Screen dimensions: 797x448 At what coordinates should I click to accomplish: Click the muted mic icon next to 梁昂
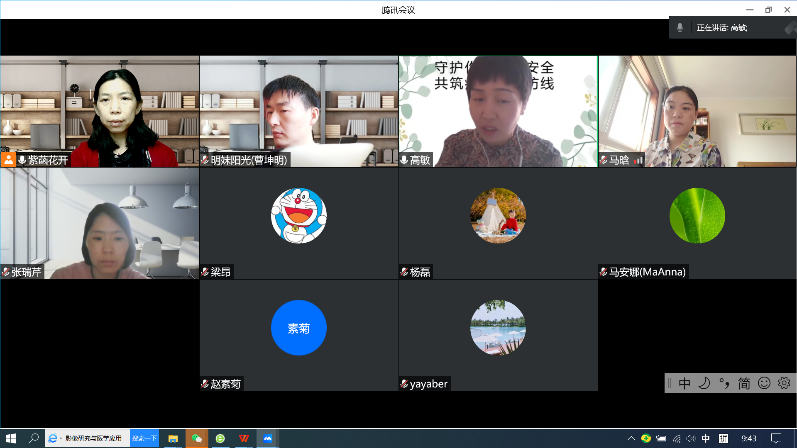(x=205, y=272)
